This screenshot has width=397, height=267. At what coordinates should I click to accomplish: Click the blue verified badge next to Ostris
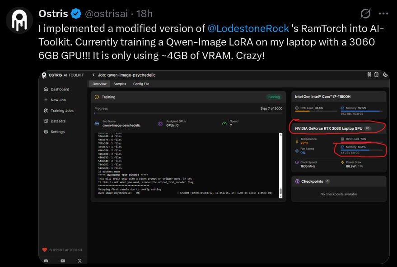click(x=76, y=14)
